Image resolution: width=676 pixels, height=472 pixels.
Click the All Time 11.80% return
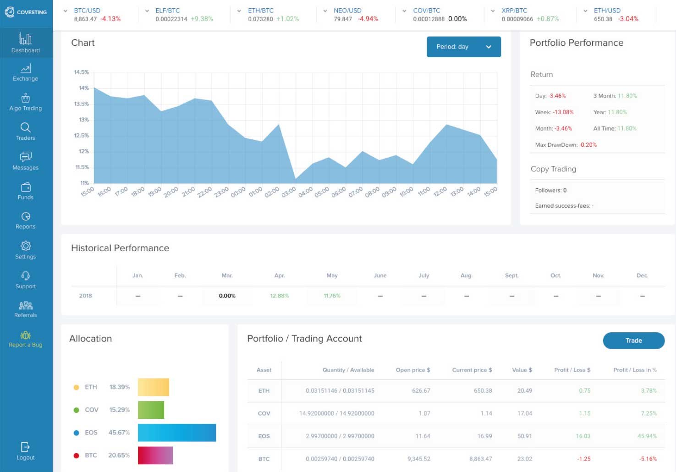click(615, 129)
